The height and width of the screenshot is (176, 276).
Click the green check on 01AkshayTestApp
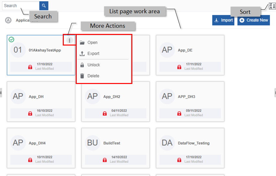click(11, 39)
